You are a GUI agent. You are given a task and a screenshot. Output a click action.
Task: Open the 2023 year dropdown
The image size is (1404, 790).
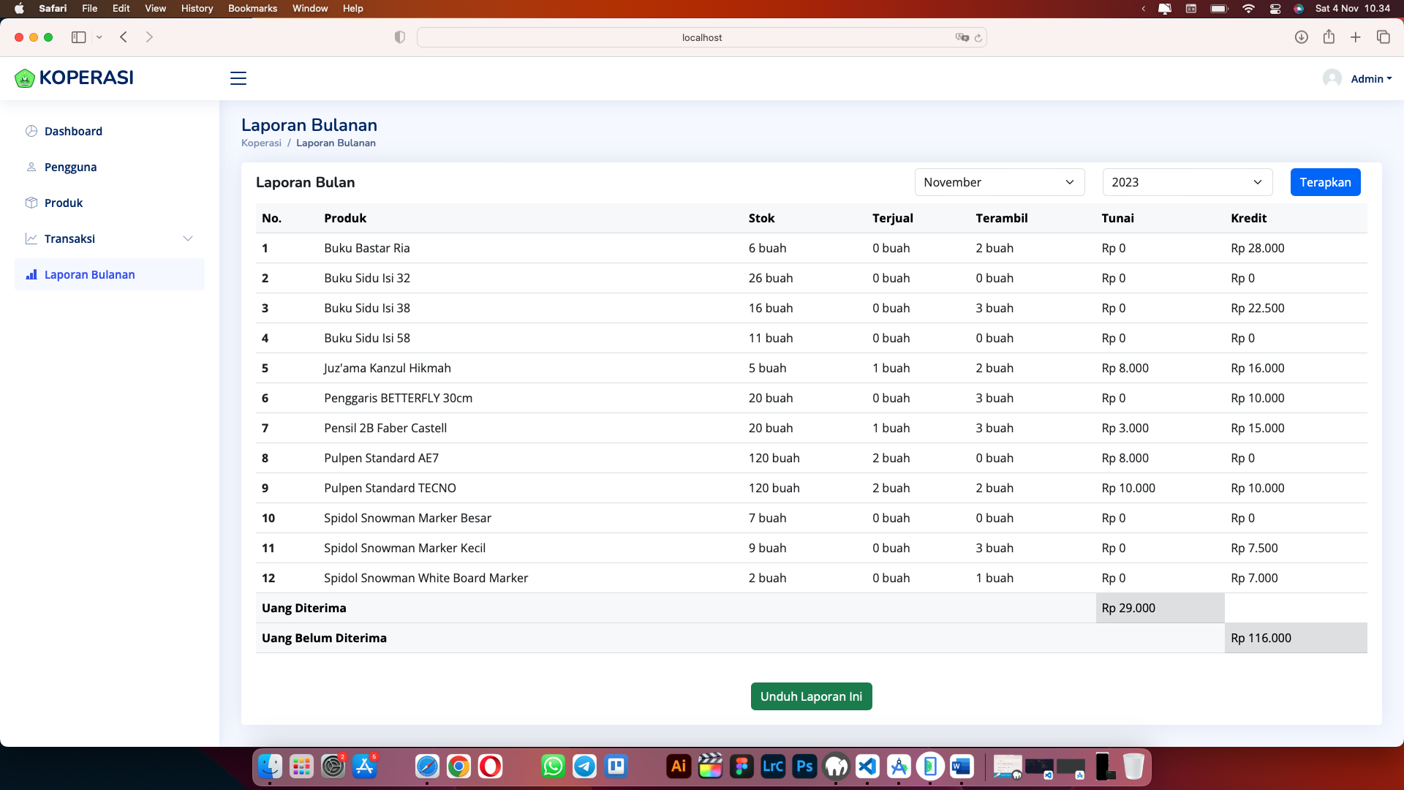click(x=1186, y=182)
